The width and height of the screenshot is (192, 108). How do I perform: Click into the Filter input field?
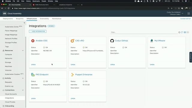tap(144, 32)
